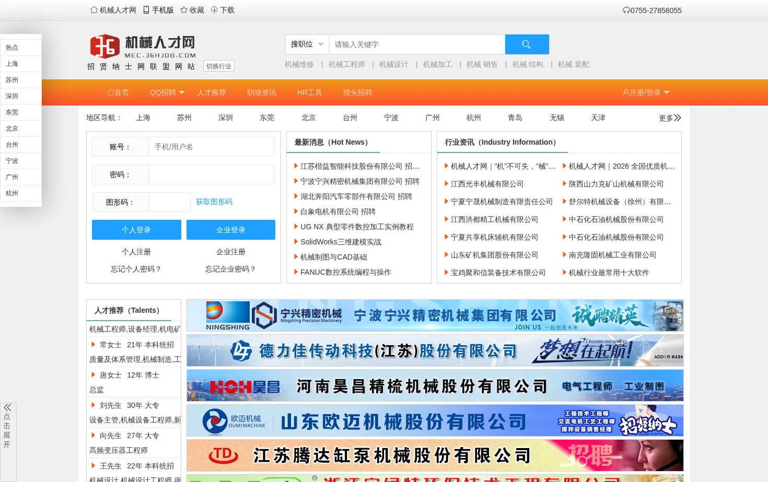This screenshot has width=768, height=482.
Task: Click the keyword search input field
Action: tap(417, 44)
